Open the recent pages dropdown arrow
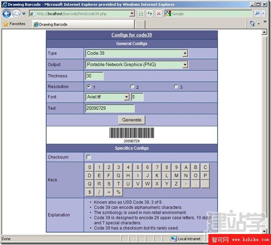This screenshot has width=271, height=245. (24, 14)
